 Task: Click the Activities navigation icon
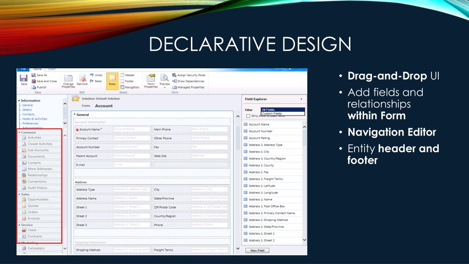click(24, 137)
